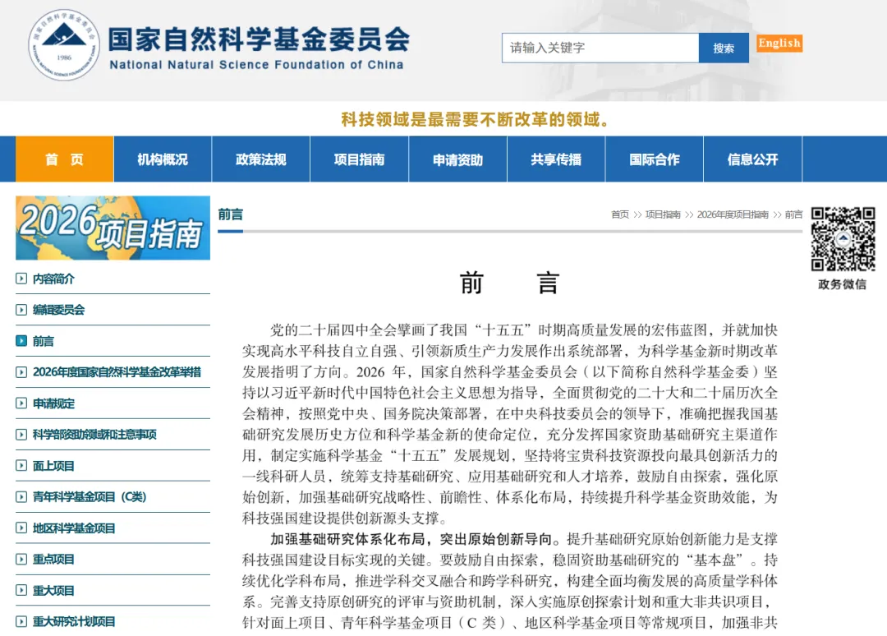Switch to the English site version
This screenshot has height=636, width=887.
[779, 43]
